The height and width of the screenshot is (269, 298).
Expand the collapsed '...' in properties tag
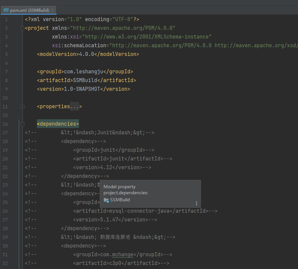pos(74,107)
